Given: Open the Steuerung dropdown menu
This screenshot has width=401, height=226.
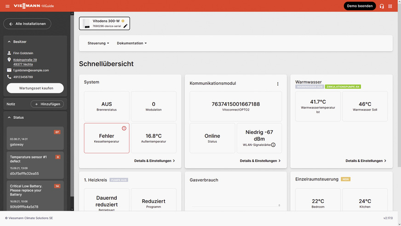Looking at the screenshot, I should (98, 43).
